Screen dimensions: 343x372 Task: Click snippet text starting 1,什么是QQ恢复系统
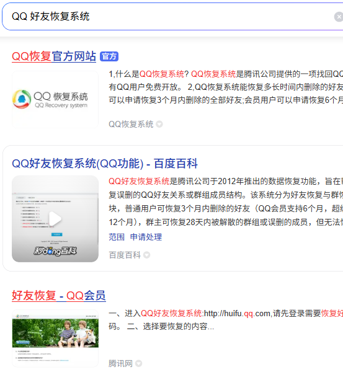[x=226, y=74]
